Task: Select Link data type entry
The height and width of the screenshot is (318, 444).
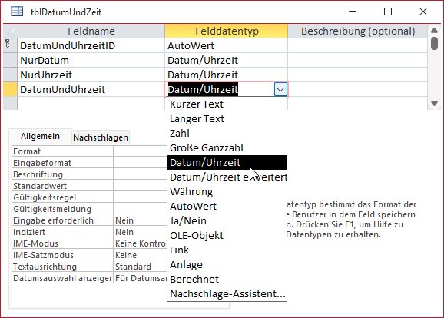Action: (x=227, y=250)
